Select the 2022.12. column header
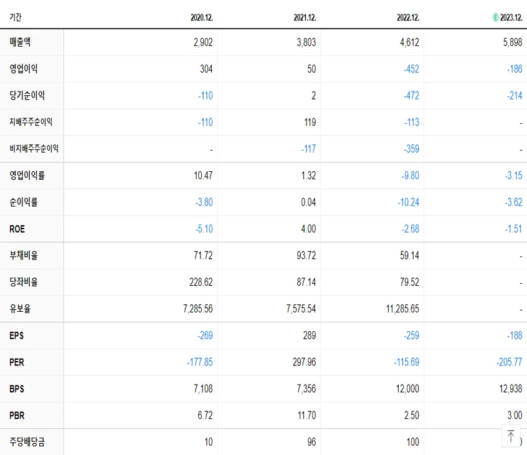Screen dimensions: 527x455 click(408, 17)
